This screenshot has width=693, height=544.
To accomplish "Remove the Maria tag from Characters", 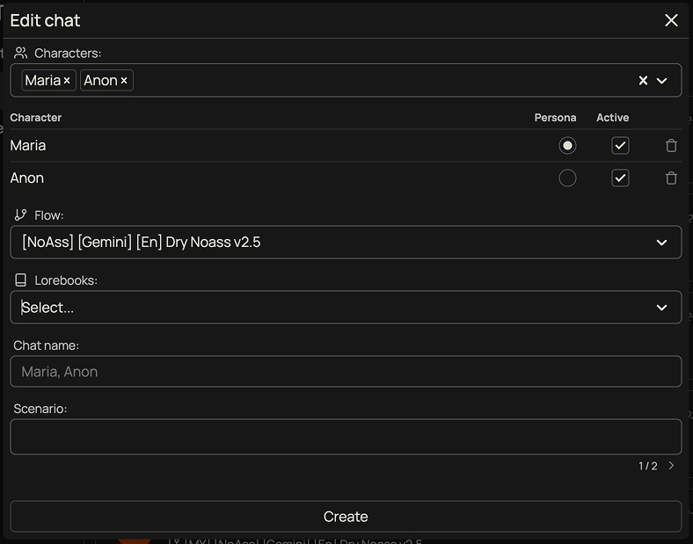I will point(67,81).
